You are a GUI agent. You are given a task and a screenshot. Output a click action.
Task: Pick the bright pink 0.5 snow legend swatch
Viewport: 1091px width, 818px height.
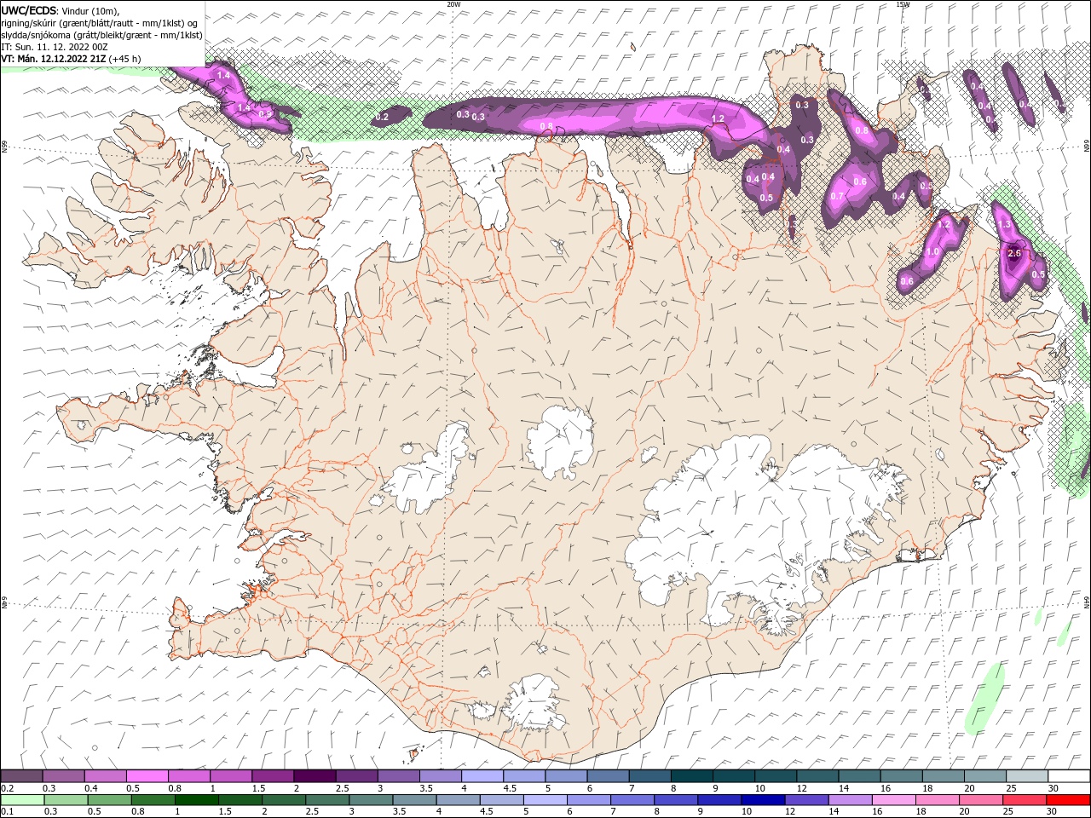coord(147,775)
